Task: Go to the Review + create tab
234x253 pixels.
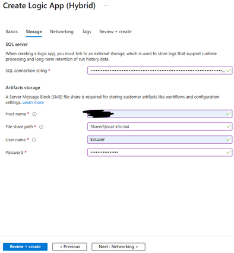Action: (x=115, y=31)
